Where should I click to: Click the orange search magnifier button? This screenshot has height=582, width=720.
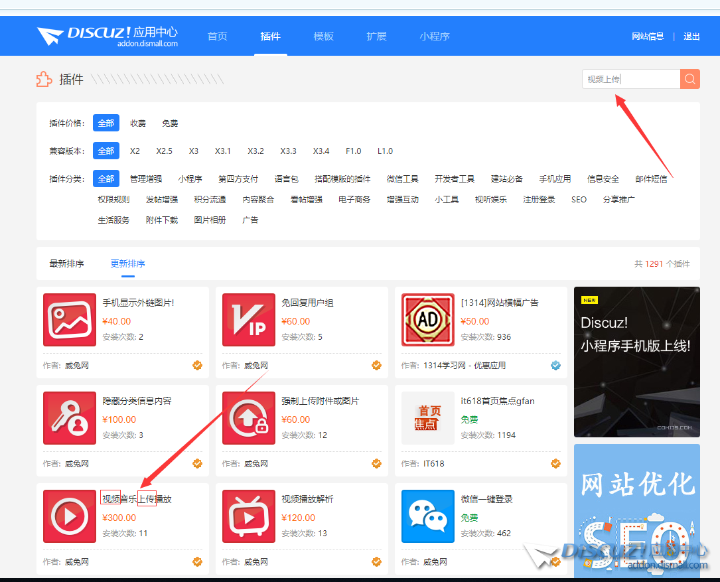pyautogui.click(x=689, y=79)
